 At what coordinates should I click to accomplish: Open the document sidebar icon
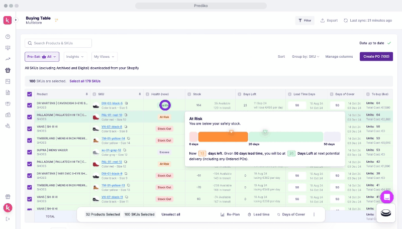point(8,92)
